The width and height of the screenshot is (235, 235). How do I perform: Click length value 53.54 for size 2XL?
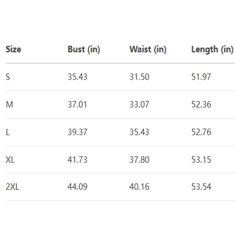pos(201,187)
